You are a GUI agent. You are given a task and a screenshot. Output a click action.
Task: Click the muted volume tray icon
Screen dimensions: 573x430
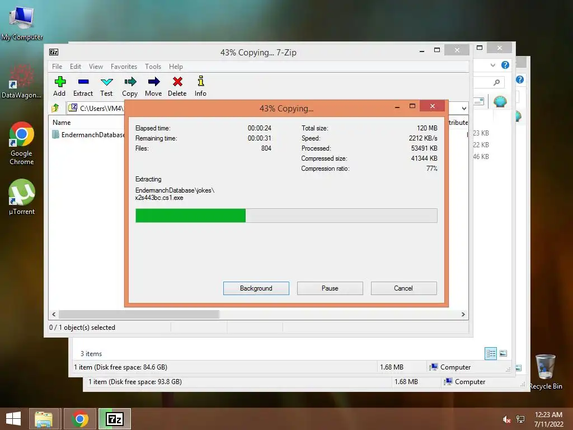click(x=507, y=419)
